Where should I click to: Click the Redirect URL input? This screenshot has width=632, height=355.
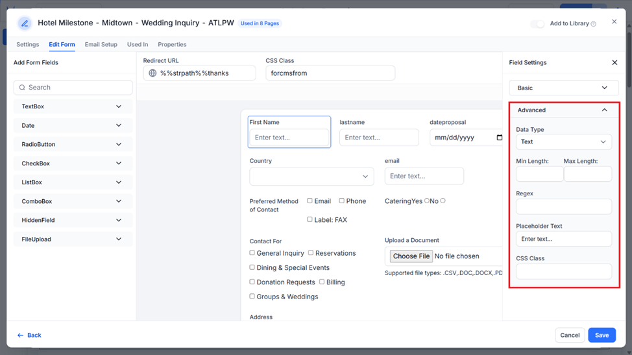(199, 73)
